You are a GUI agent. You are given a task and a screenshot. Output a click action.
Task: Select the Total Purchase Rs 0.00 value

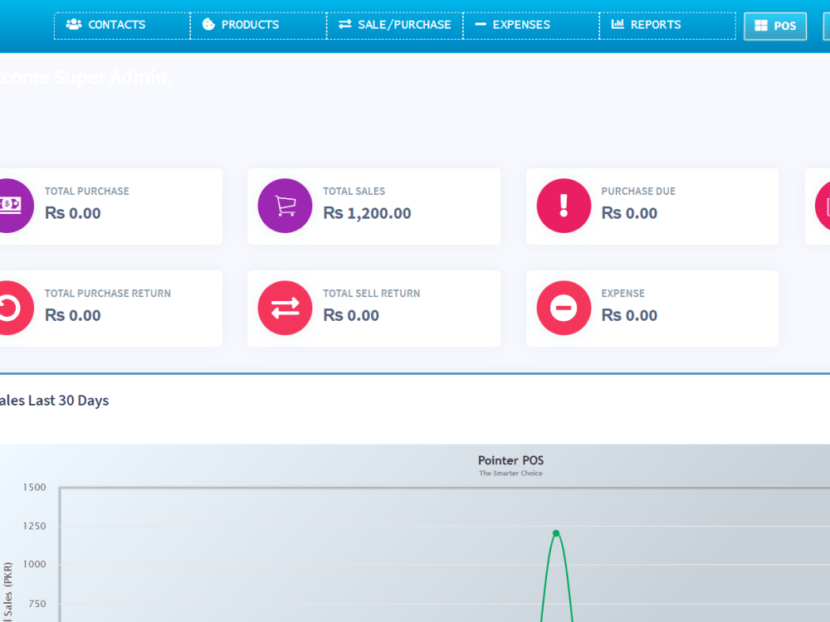(x=72, y=213)
